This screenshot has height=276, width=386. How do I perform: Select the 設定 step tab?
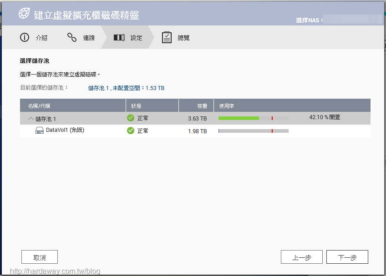[128, 38]
